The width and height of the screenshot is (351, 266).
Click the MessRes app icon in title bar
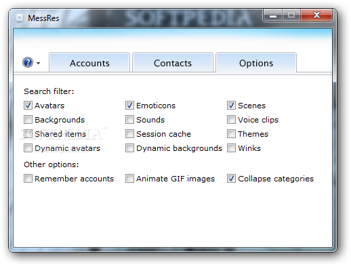coord(20,18)
